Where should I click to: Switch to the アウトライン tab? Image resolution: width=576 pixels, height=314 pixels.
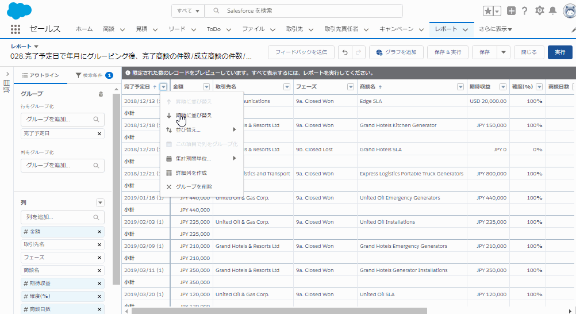point(40,75)
